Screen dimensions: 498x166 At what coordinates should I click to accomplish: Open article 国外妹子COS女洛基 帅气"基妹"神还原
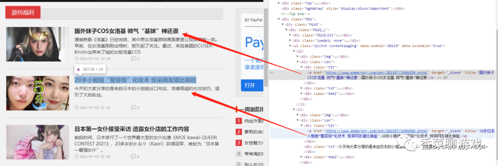(126, 31)
